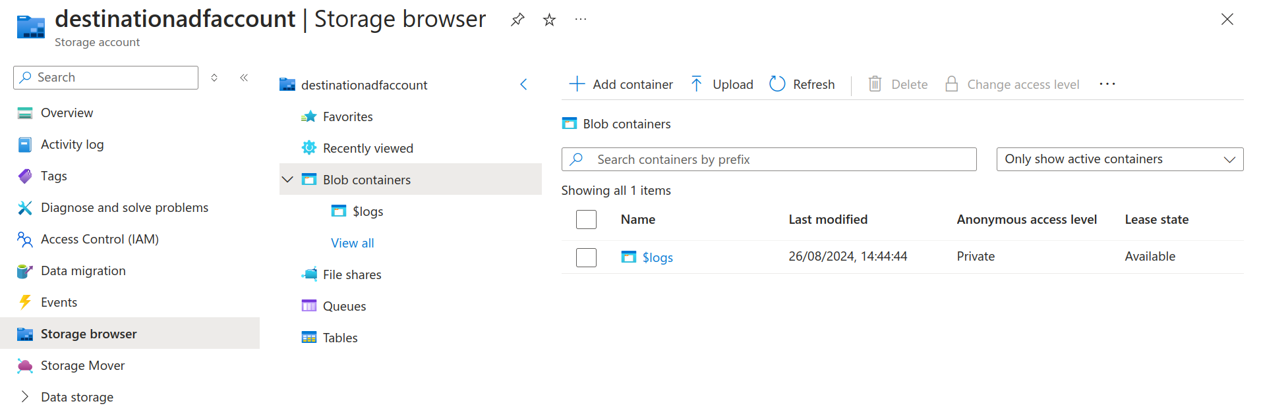Click the View all link
This screenshot has height=414, width=1261.
tap(353, 243)
